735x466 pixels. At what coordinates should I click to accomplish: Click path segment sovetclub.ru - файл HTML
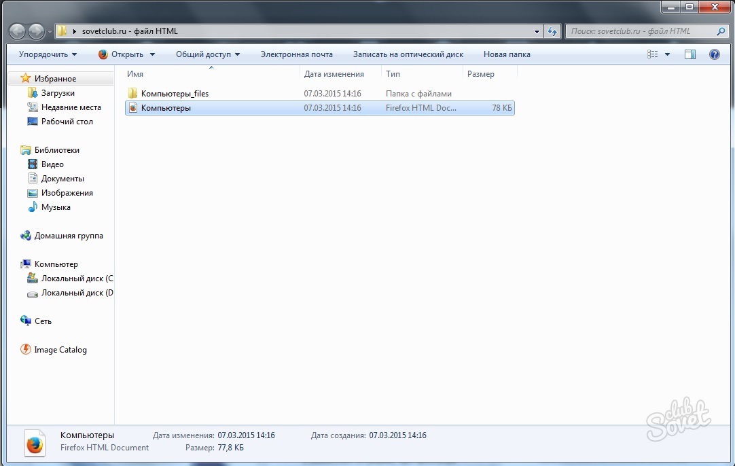130,31
